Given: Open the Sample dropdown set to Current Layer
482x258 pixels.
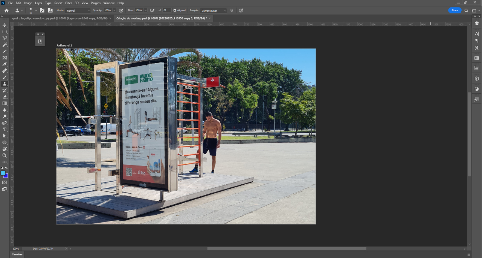Looking at the screenshot, I should (x=214, y=11).
